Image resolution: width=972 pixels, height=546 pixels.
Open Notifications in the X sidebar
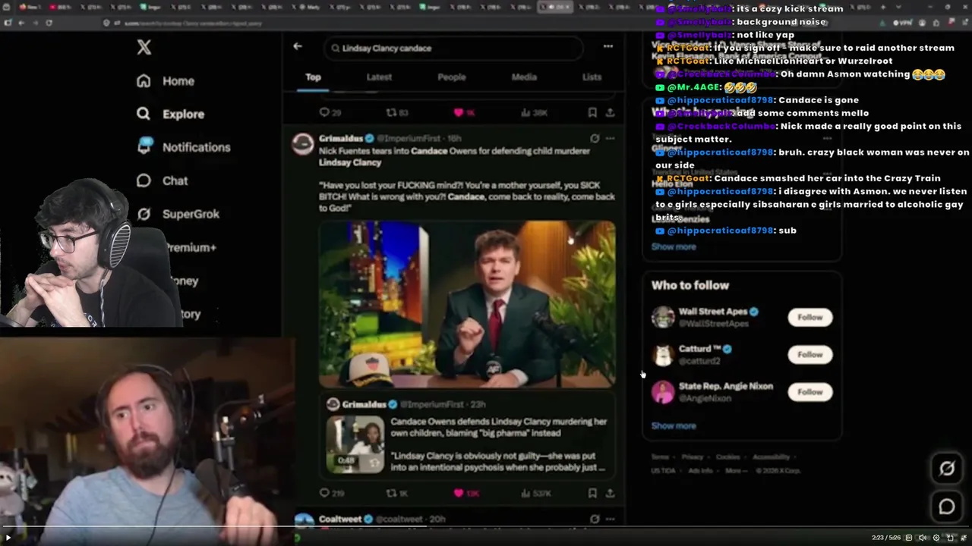click(x=183, y=147)
